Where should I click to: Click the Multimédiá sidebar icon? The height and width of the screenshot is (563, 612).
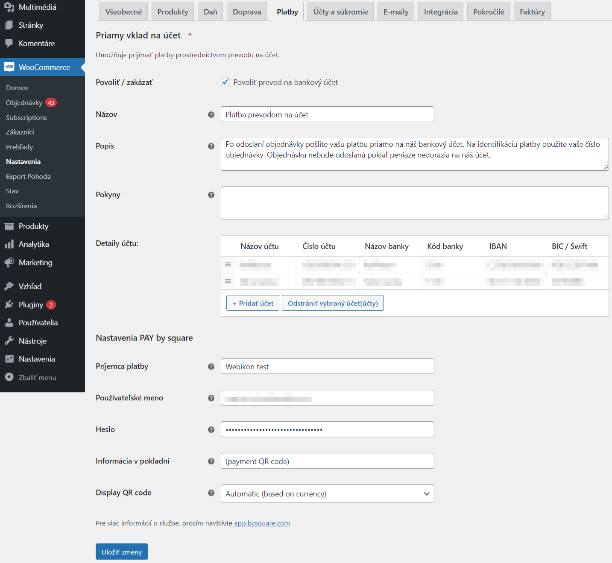click(x=9, y=7)
